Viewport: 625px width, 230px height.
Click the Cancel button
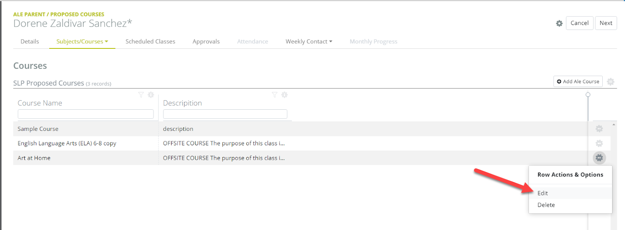pos(580,23)
